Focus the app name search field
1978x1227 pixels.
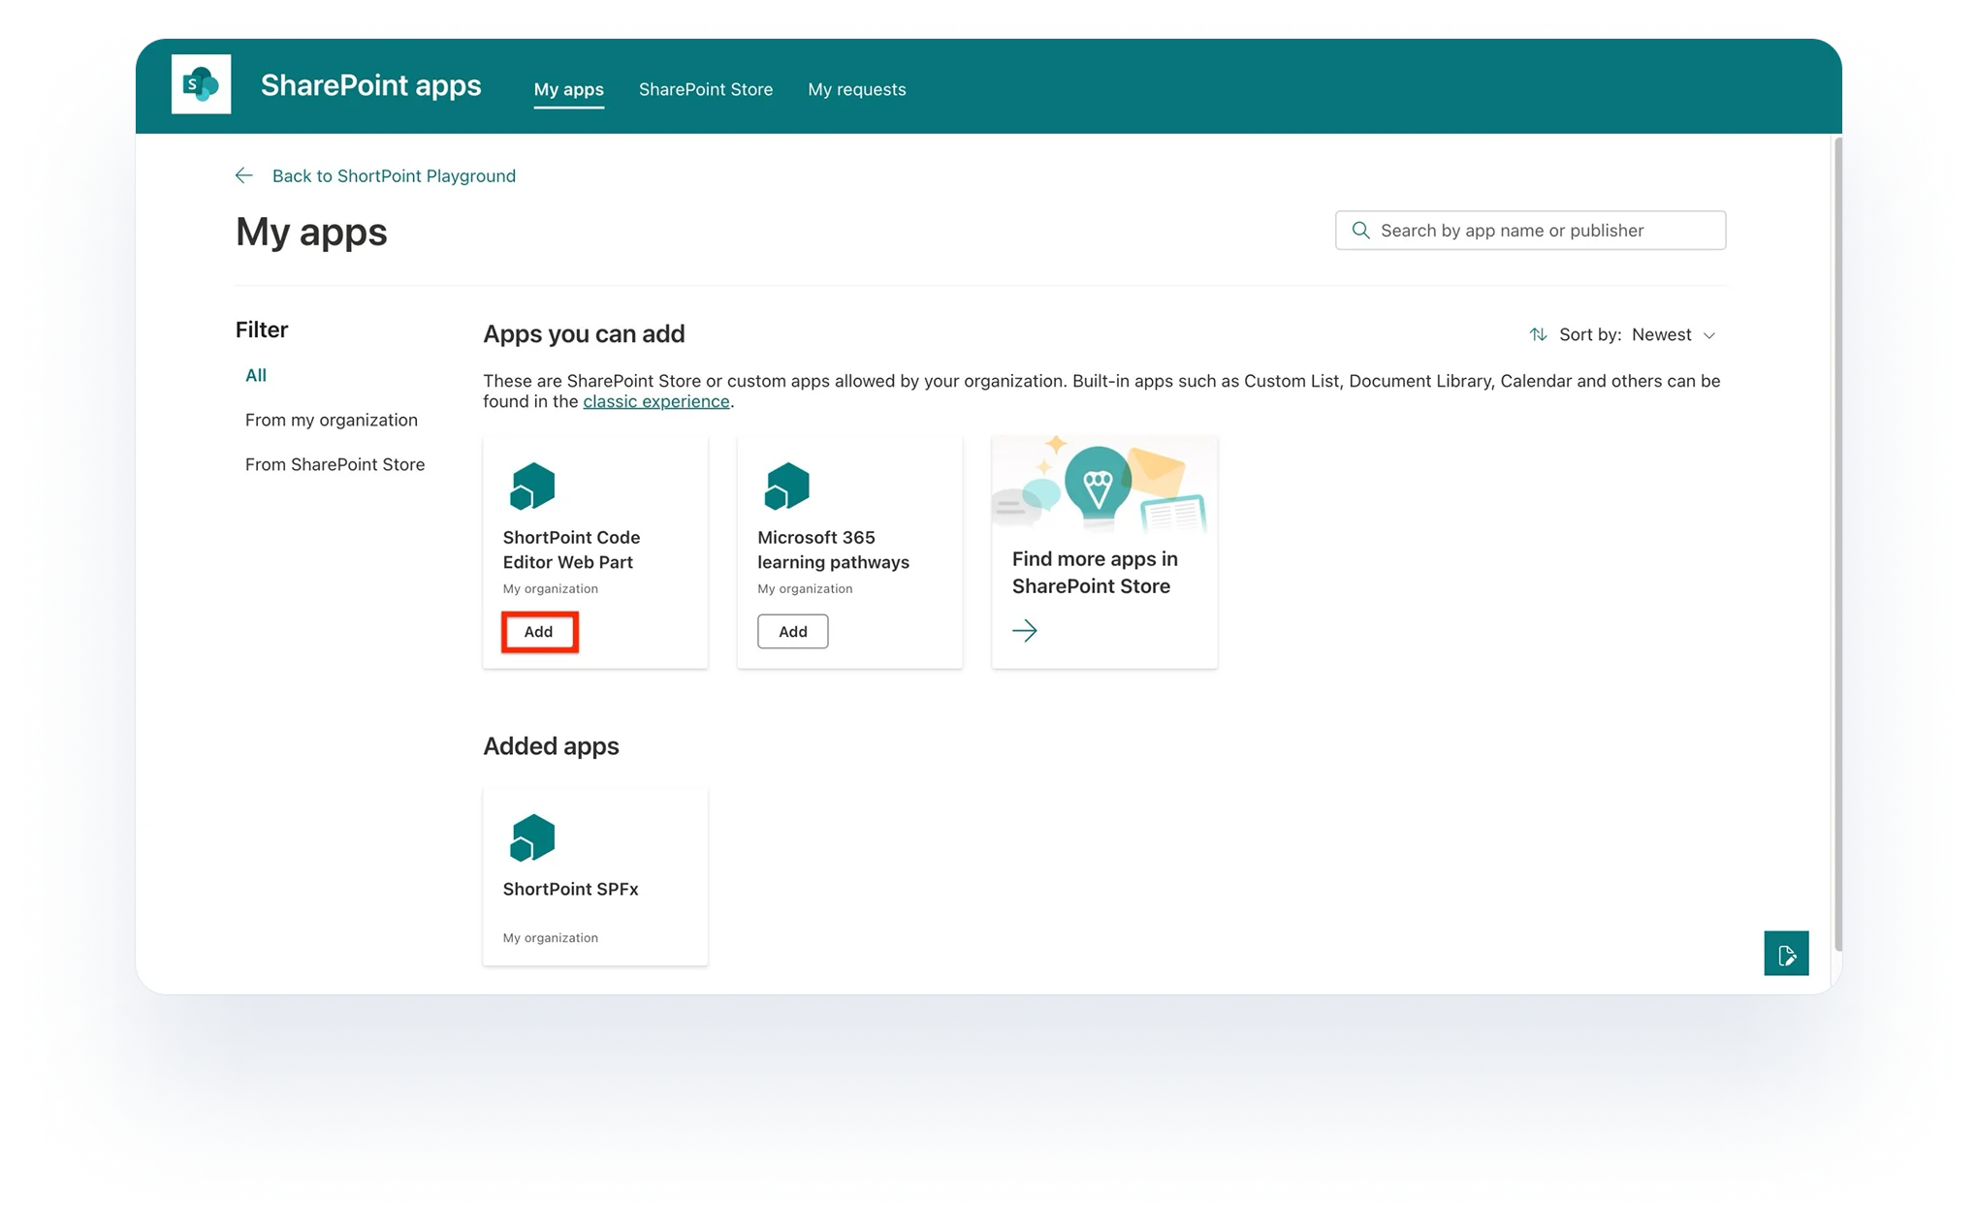click(x=1530, y=230)
